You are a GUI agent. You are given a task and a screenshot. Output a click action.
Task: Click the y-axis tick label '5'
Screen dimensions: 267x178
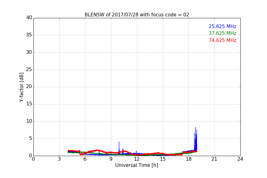click(x=31, y=138)
